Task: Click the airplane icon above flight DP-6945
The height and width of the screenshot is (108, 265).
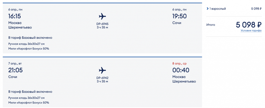Action: tap(102, 16)
